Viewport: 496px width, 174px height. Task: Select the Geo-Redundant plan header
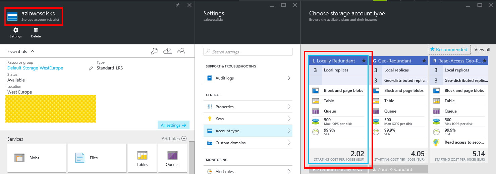tap(398, 61)
